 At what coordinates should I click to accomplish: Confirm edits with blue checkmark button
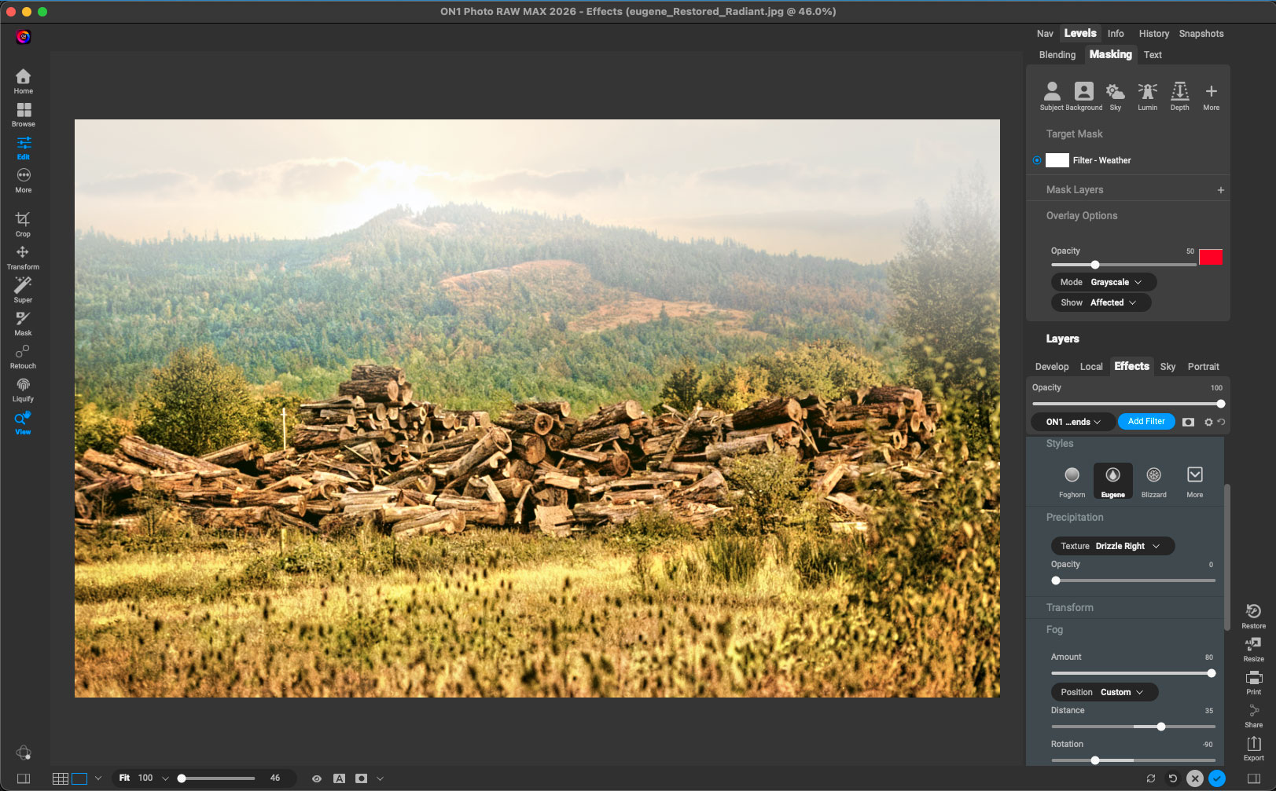(x=1217, y=778)
